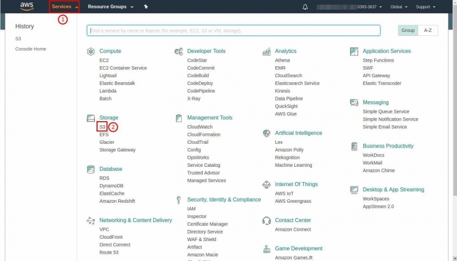Image resolution: width=457 pixels, height=261 pixels.
Task: Open the Analytics category heading
Action: click(286, 51)
